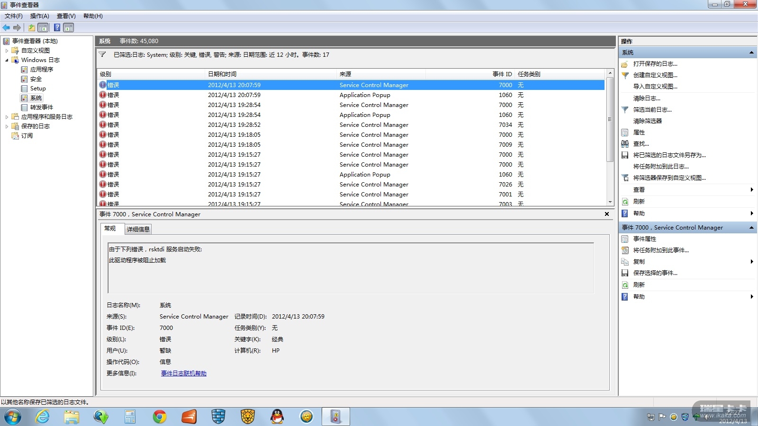The width and height of the screenshot is (758, 426).
Task: Open the 帮助 submenu under 事件 7000 actions
Action: point(752,297)
